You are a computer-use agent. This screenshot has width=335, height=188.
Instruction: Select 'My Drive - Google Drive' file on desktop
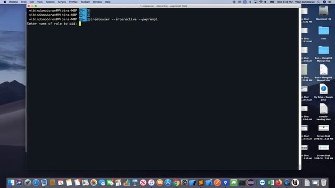click(x=323, y=92)
